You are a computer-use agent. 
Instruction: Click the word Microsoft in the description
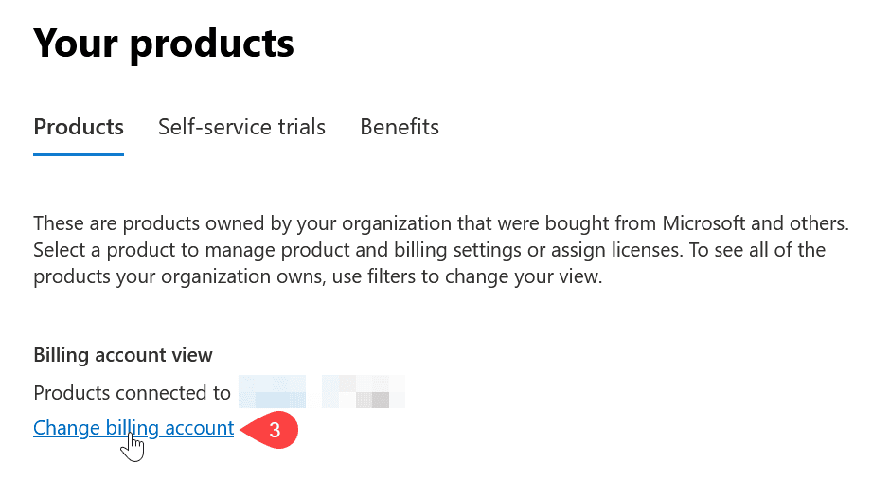703,223
